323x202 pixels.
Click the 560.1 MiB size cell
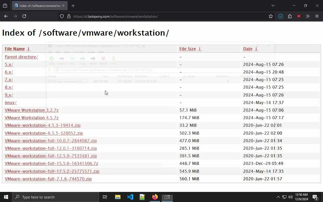pyautogui.click(x=189, y=179)
